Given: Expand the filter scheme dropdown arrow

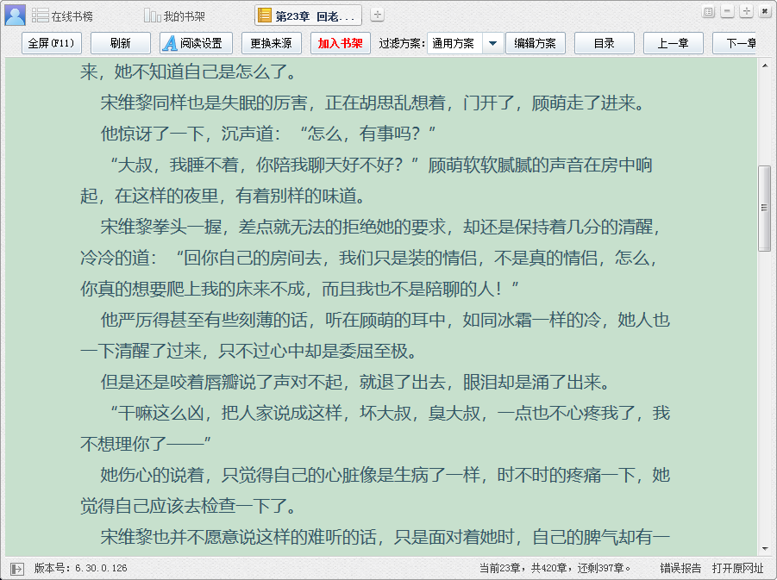Looking at the screenshot, I should click(x=492, y=43).
